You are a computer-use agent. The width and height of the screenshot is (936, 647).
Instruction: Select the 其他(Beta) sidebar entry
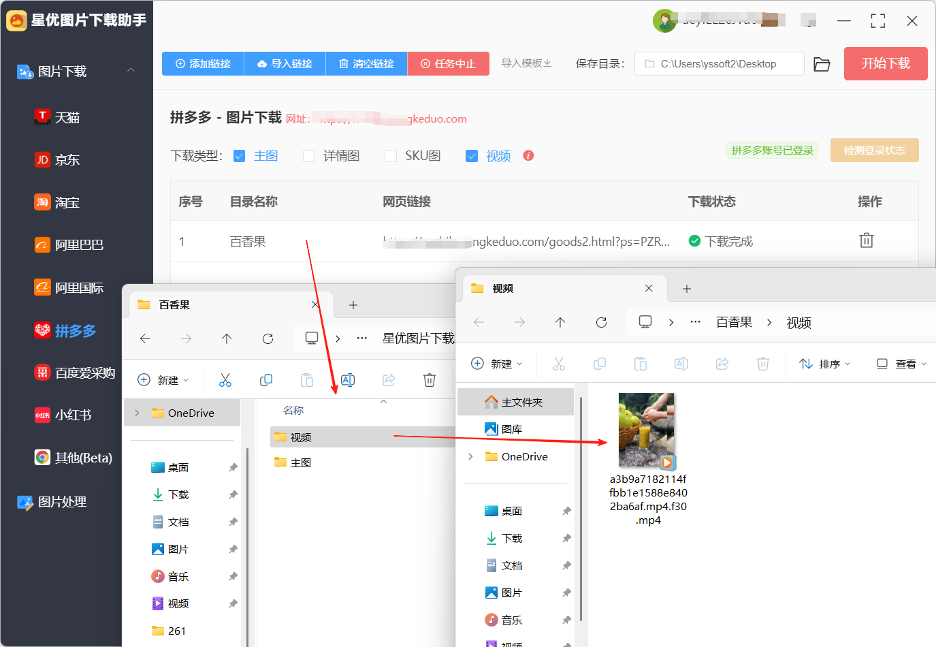(x=74, y=457)
